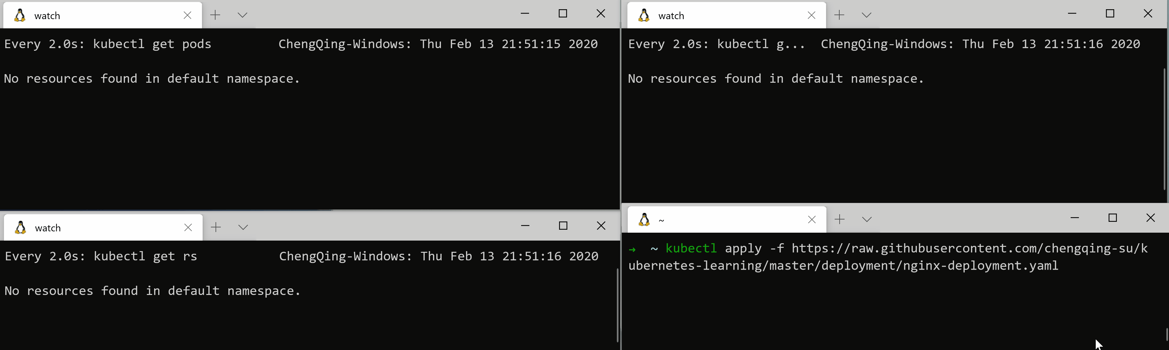This screenshot has height=350, width=1169.
Task: Close the watch tab in rs window
Action: (188, 228)
